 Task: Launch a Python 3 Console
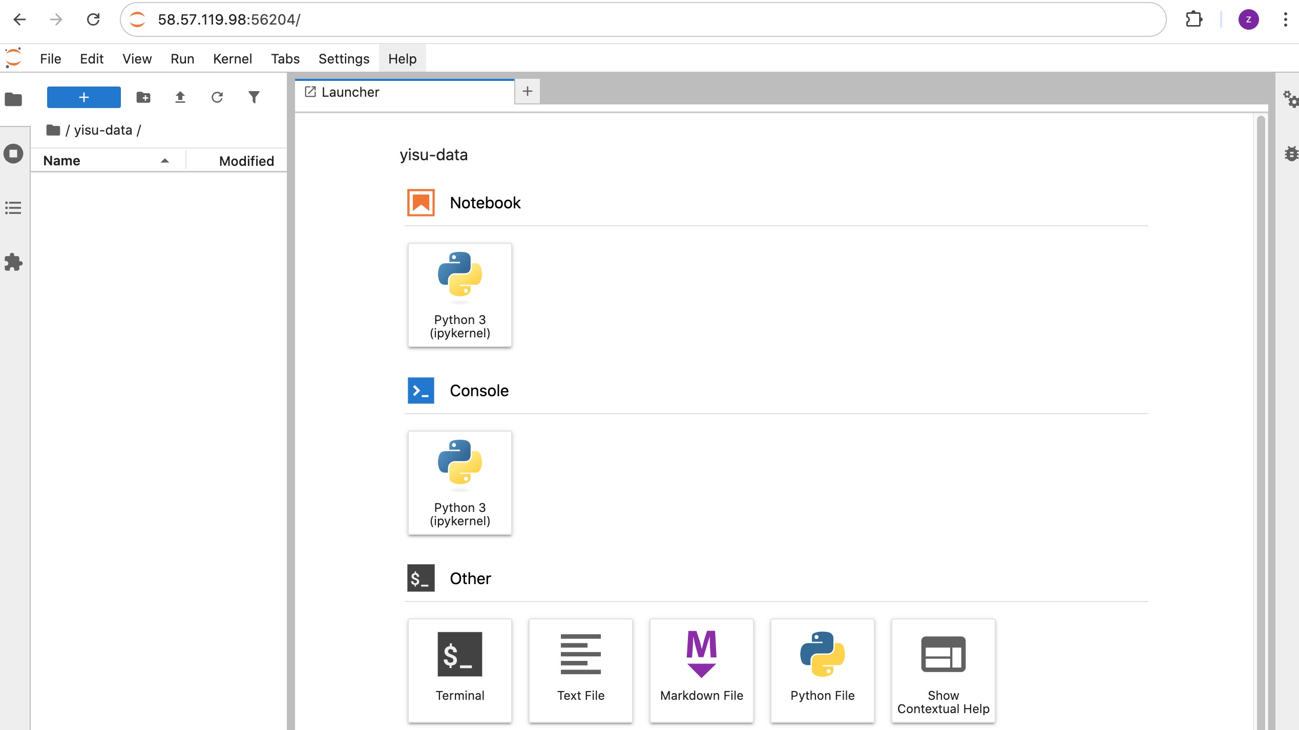coord(459,483)
